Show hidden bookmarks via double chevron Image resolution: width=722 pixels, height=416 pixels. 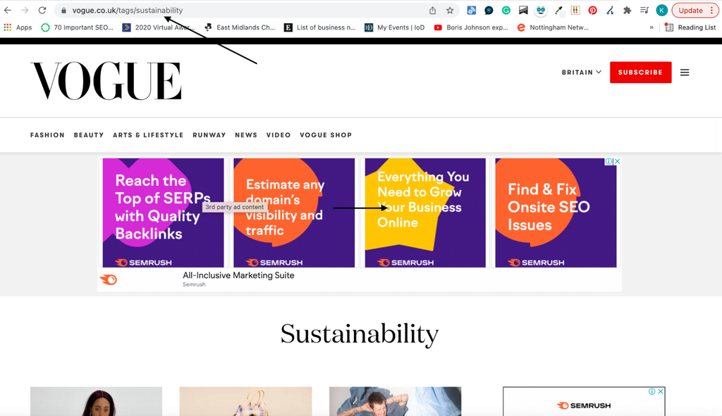[651, 27]
